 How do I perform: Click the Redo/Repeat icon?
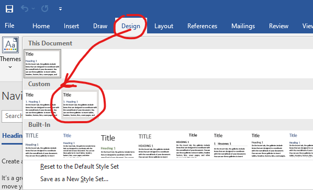pos(44,8)
